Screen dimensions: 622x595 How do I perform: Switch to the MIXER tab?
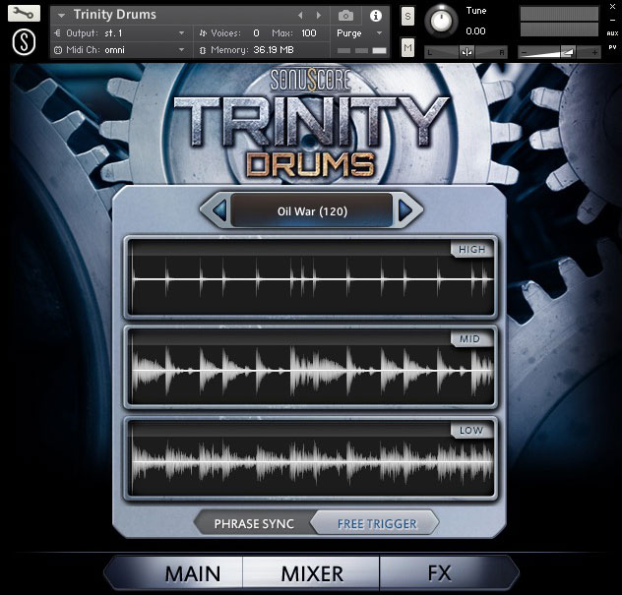click(x=312, y=572)
